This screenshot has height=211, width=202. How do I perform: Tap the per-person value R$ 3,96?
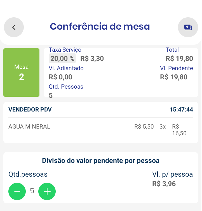tap(164, 184)
